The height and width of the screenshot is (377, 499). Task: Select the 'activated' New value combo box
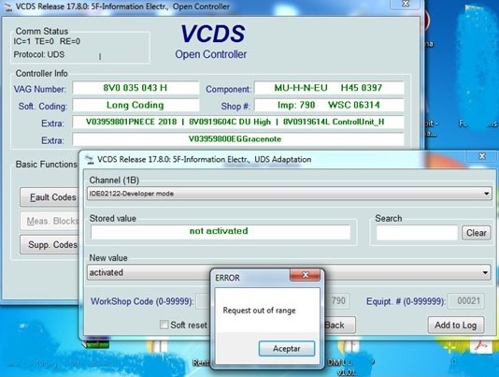click(x=289, y=272)
